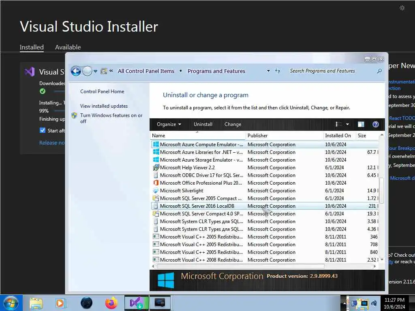Toggle the preview pane icon
415x311 pixels.
point(361,124)
